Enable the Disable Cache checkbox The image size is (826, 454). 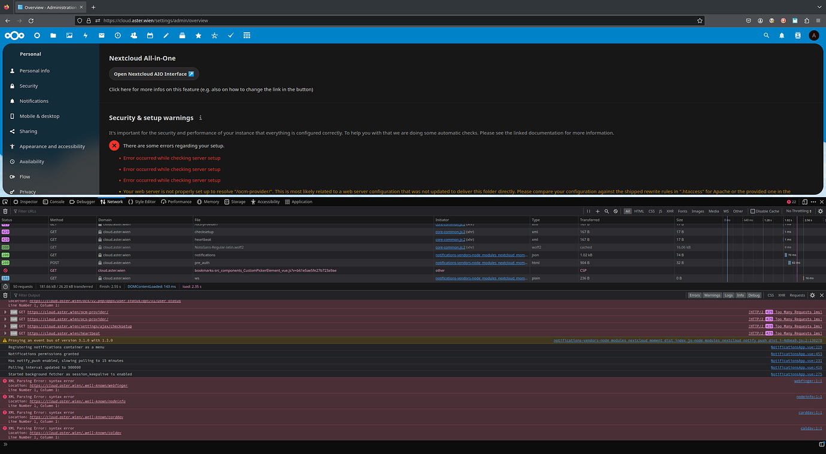754,211
